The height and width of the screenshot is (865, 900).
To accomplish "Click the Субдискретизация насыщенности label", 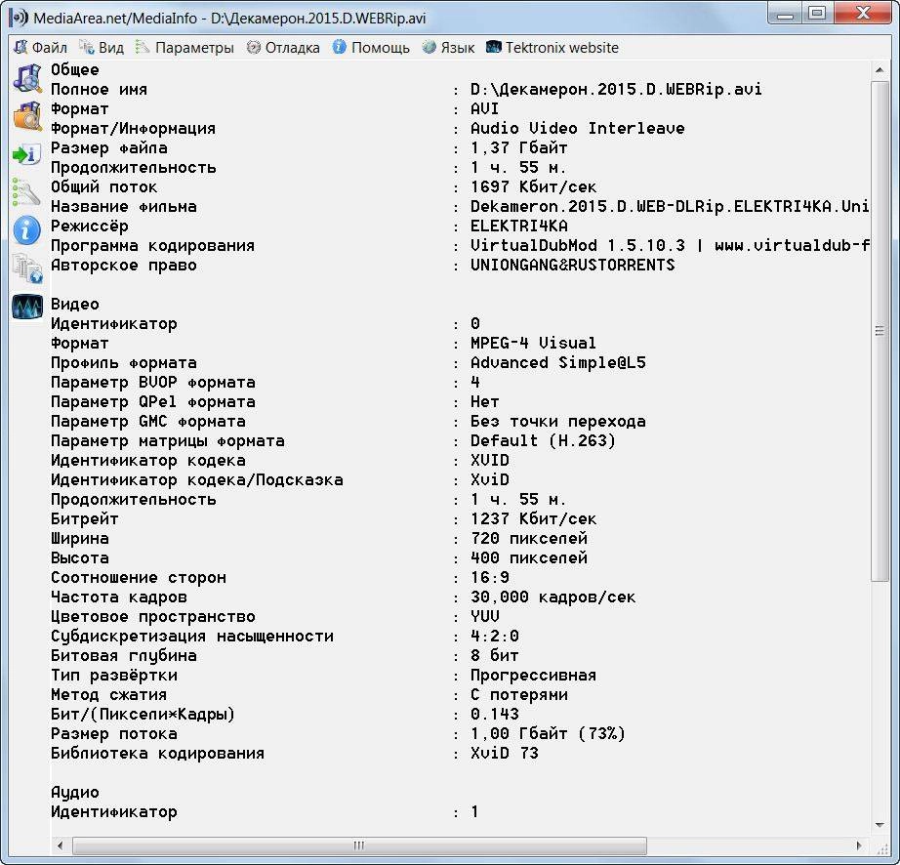I will 192,636.
